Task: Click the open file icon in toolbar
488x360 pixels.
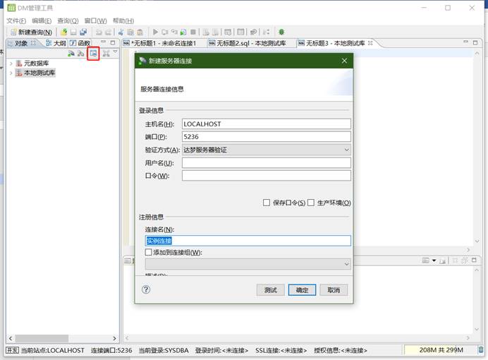Action: [x=63, y=32]
